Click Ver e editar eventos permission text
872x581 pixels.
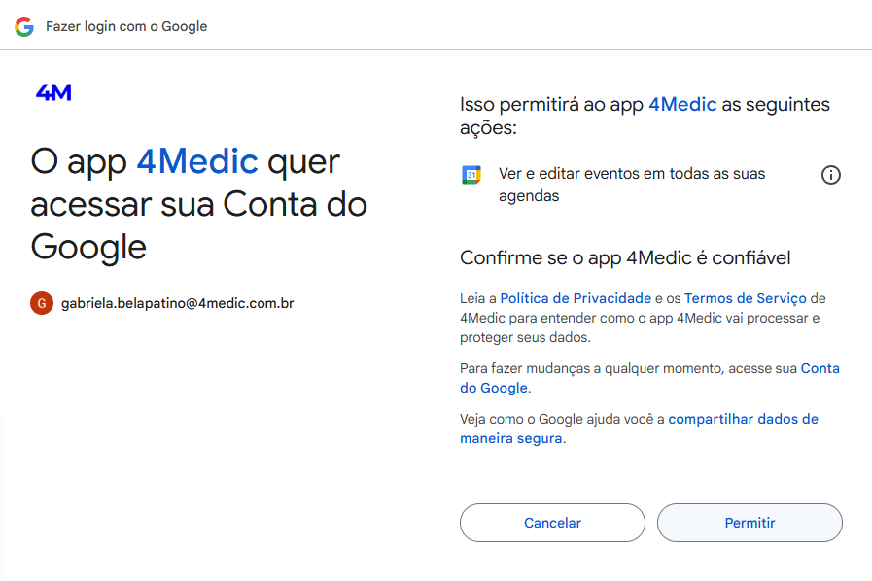(x=632, y=185)
